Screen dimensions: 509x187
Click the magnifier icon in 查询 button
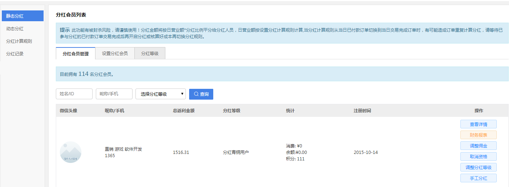tap(196, 94)
